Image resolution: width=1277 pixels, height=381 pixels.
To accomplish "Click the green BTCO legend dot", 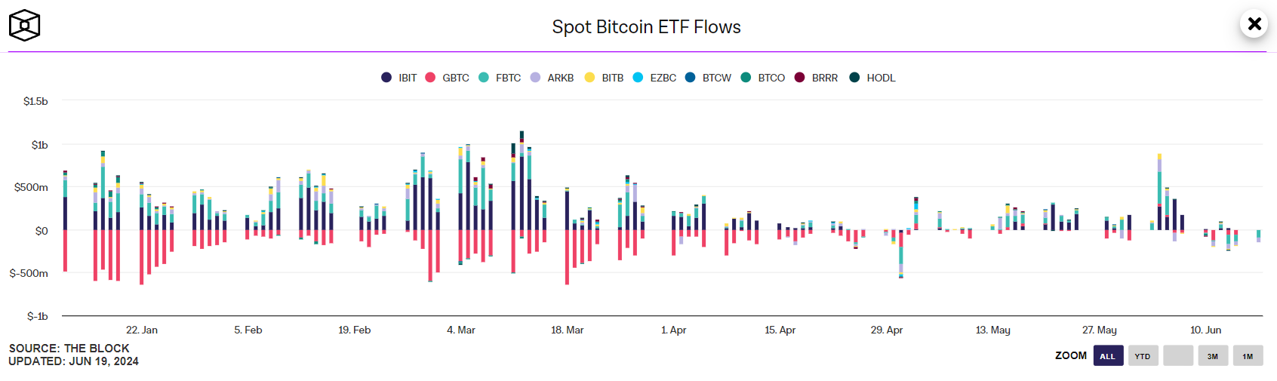I will [746, 78].
